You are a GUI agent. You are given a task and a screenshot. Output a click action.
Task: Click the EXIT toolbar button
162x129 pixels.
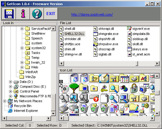pos(51,14)
